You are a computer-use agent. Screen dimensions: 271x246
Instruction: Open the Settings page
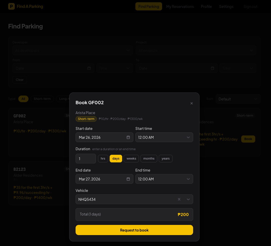click(x=226, y=6)
